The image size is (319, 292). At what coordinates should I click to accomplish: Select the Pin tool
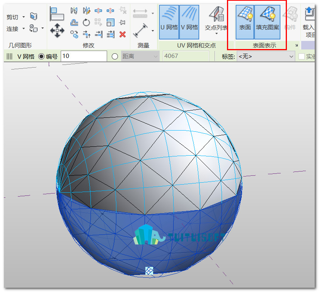pos(122,22)
